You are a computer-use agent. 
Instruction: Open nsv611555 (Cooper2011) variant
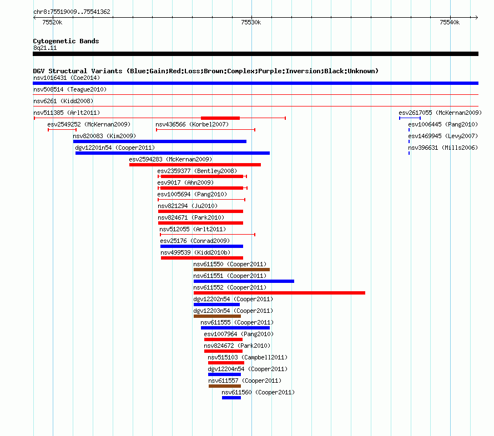pyautogui.click(x=237, y=322)
